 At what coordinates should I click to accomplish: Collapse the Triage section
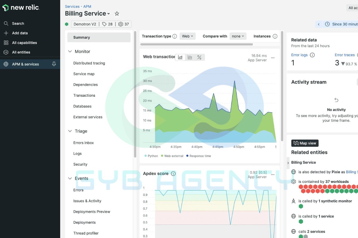pyautogui.click(x=70, y=131)
